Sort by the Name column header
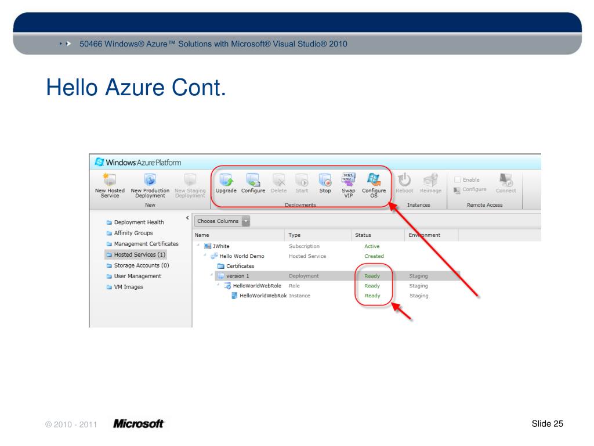This screenshot has height=446, width=594. (238, 235)
